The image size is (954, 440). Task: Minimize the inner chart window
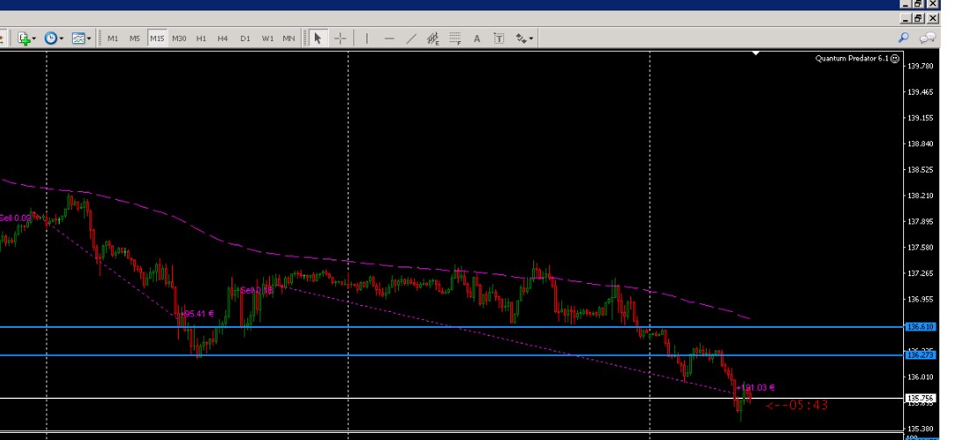click(906, 19)
